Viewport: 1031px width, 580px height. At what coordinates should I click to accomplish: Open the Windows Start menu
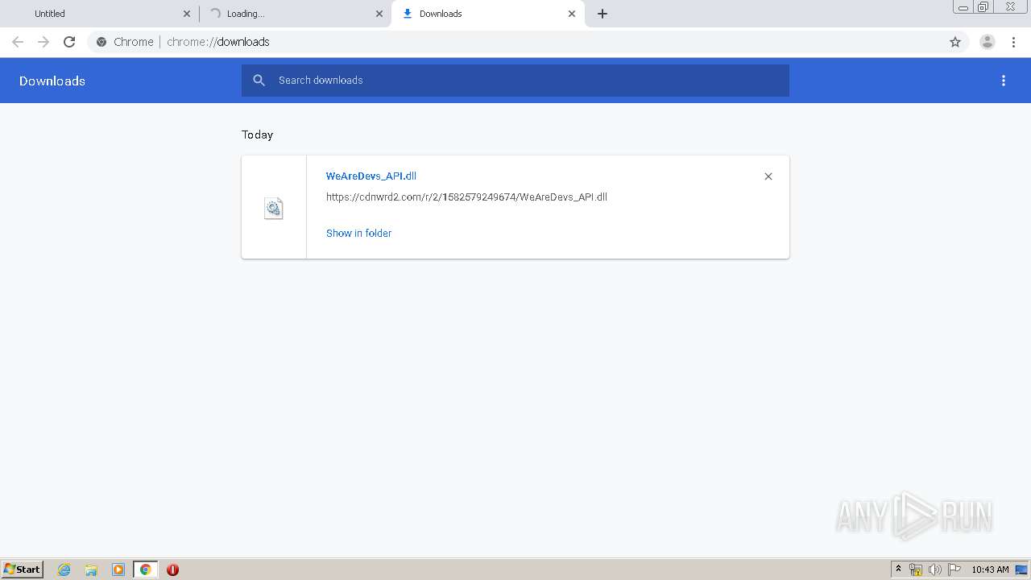point(23,570)
